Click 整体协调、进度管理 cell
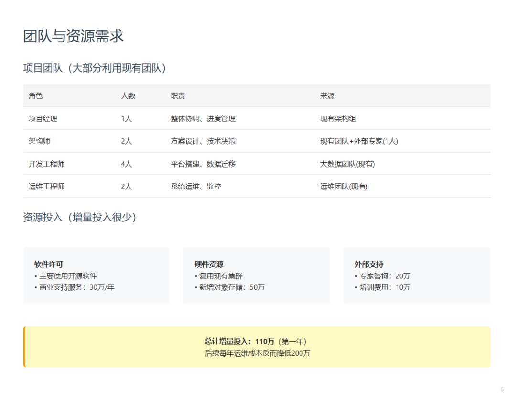Image resolution: width=516 pixels, height=400 pixels. [203, 119]
